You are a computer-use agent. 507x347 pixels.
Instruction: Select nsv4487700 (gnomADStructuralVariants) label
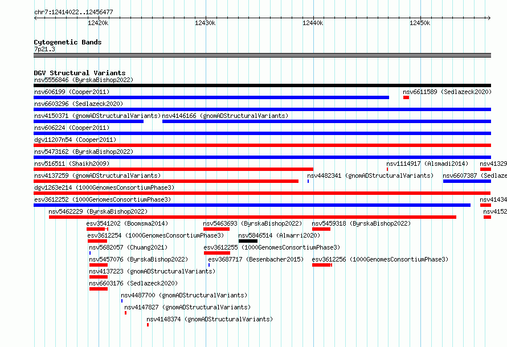184,295
